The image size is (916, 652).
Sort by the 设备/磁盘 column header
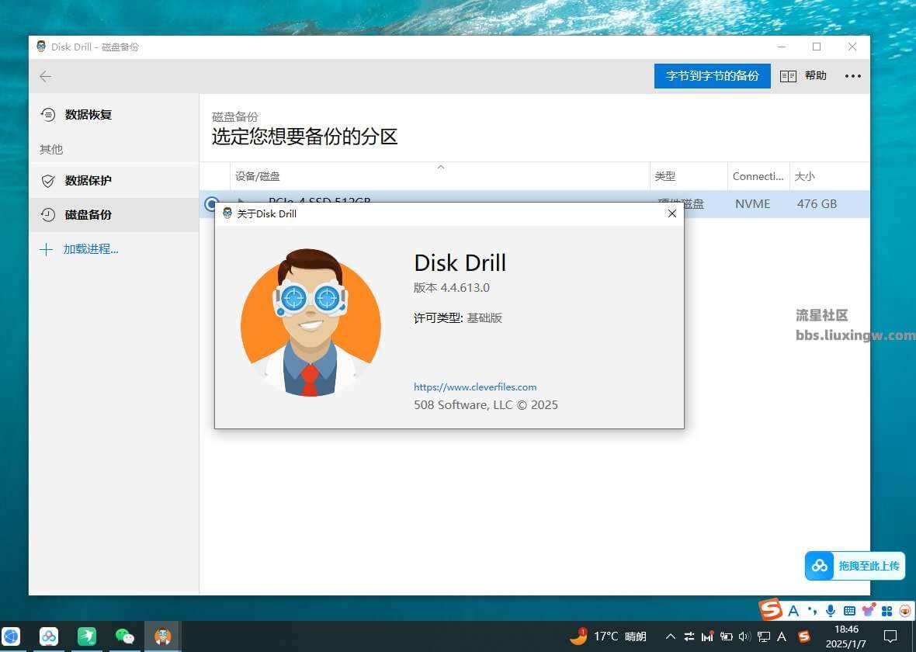(439, 176)
